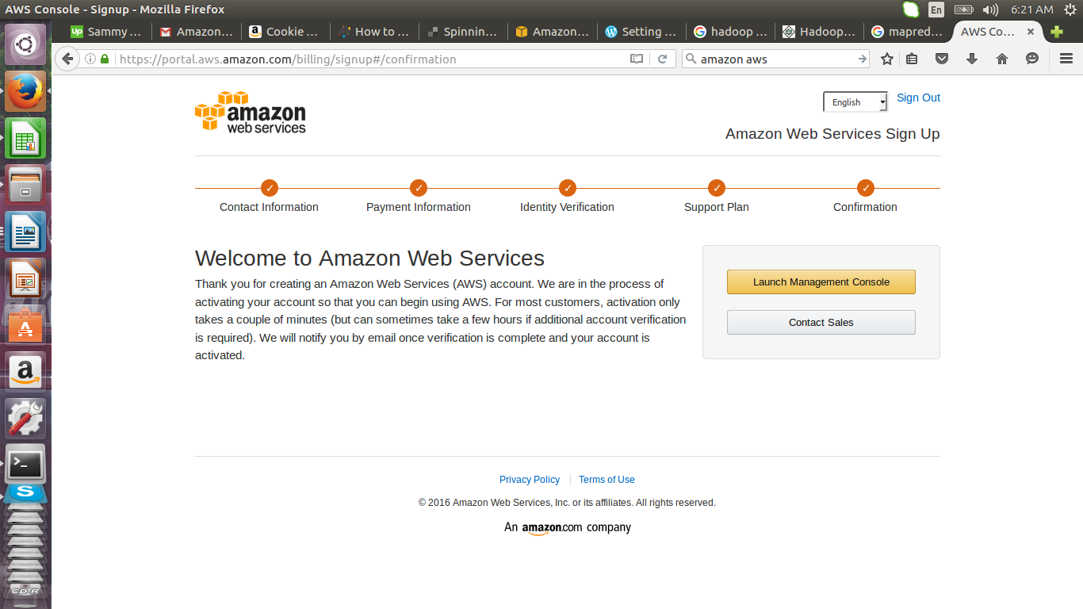The height and width of the screenshot is (609, 1083).
Task: Open the Firefox downloads arrow icon
Action: pyautogui.click(x=972, y=59)
